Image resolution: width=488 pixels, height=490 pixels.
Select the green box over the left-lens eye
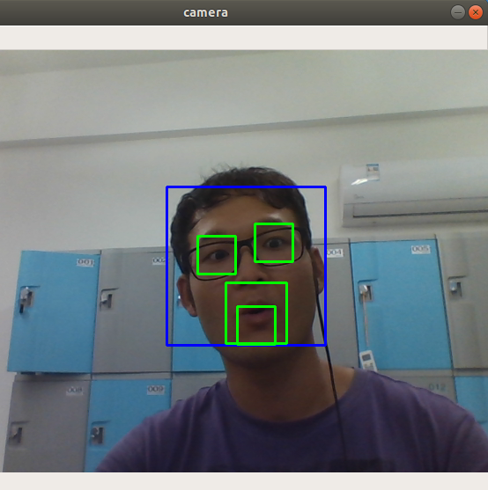(217, 255)
